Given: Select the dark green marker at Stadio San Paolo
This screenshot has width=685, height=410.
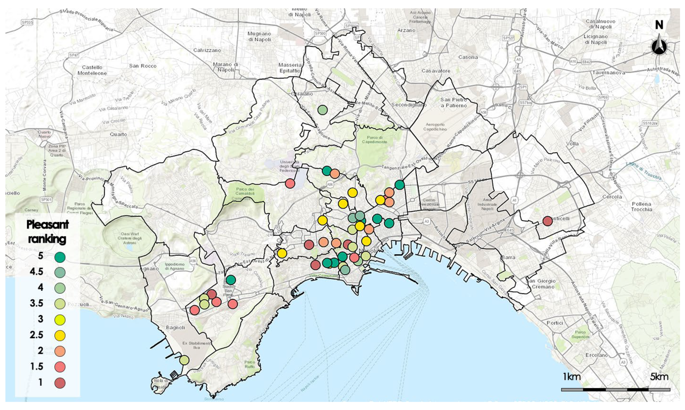Looking at the screenshot, I should (230, 280).
